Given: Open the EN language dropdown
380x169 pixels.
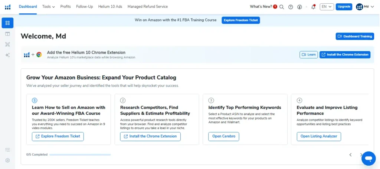Looking at the screenshot, I should [x=327, y=7].
